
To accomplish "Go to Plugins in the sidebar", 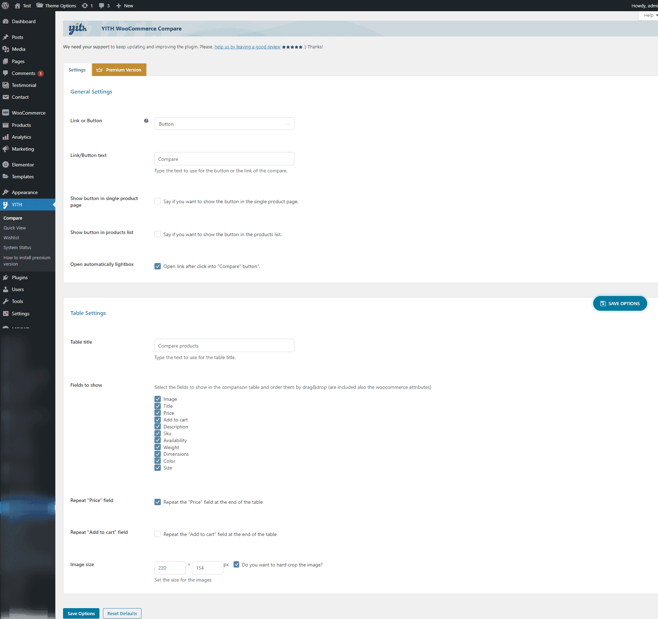I will pos(20,277).
